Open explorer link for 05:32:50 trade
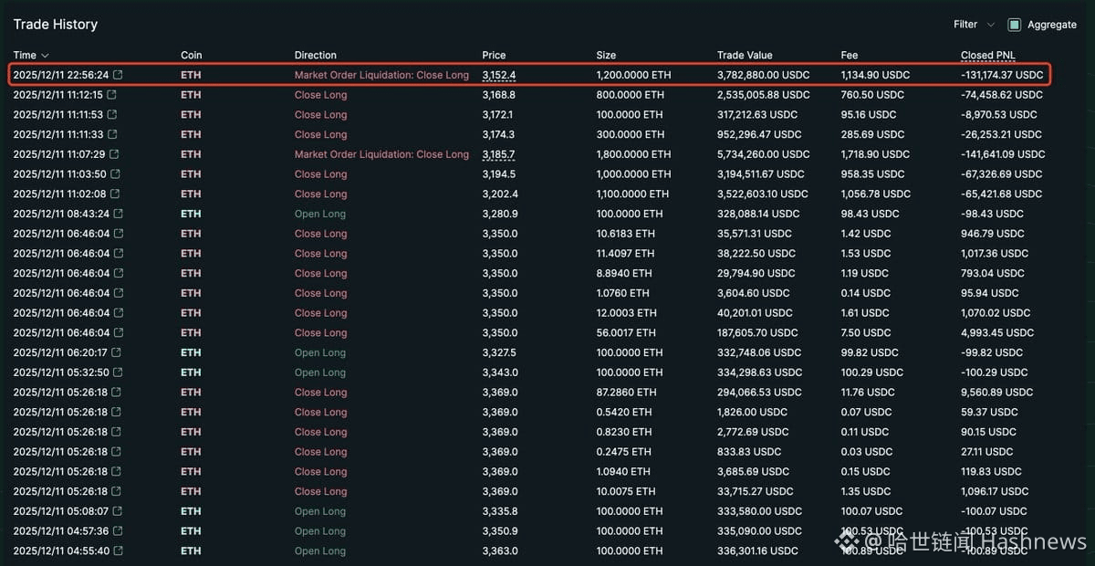Image resolution: width=1095 pixels, height=566 pixels. tap(118, 372)
